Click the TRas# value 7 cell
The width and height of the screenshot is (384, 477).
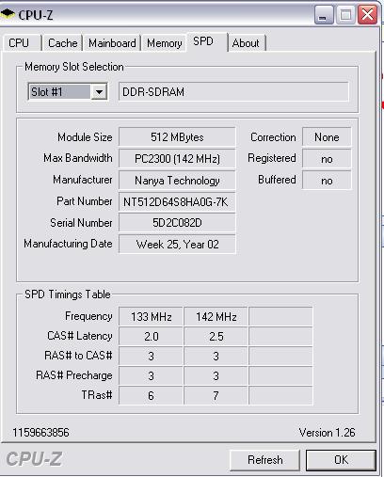(x=216, y=396)
